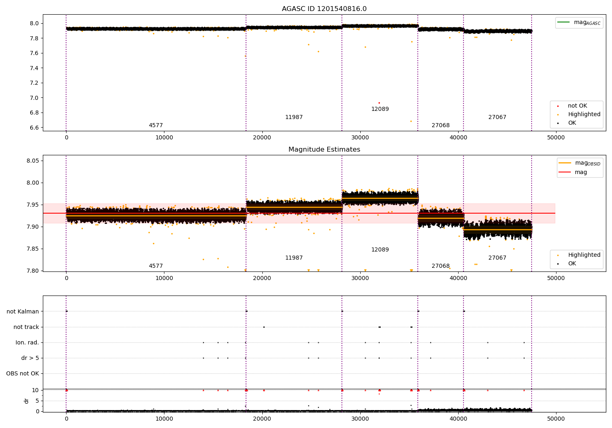Click the 7.95 tick label on middle plot
The image size is (612, 428).
coord(32,205)
